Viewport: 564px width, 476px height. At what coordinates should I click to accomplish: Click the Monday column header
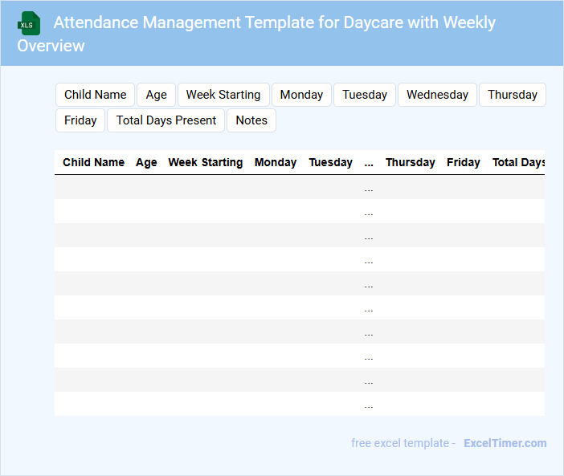pos(276,162)
